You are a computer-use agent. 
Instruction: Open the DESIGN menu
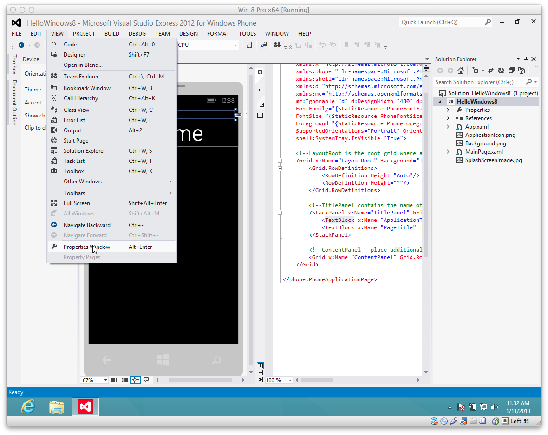(189, 33)
